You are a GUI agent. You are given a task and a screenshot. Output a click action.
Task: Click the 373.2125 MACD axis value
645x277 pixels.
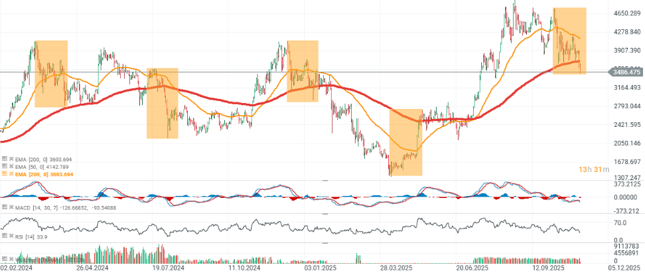pos(627,184)
